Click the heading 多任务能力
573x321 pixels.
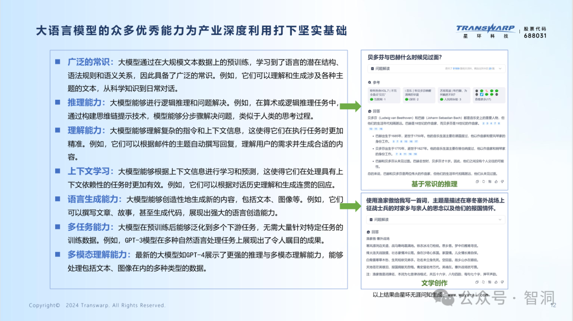click(90, 227)
